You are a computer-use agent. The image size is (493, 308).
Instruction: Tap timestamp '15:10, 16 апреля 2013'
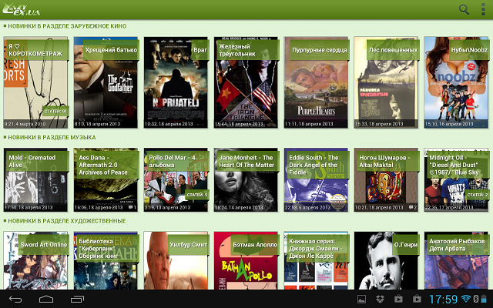[x=449, y=124]
